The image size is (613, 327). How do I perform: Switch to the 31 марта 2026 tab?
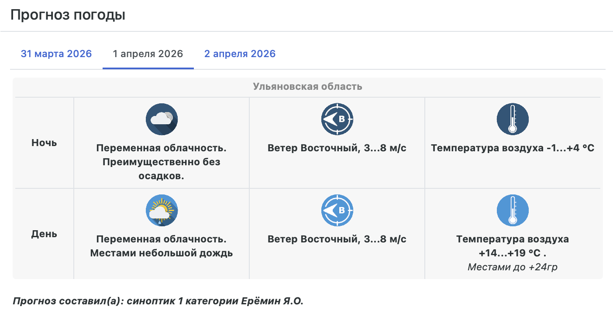[56, 54]
